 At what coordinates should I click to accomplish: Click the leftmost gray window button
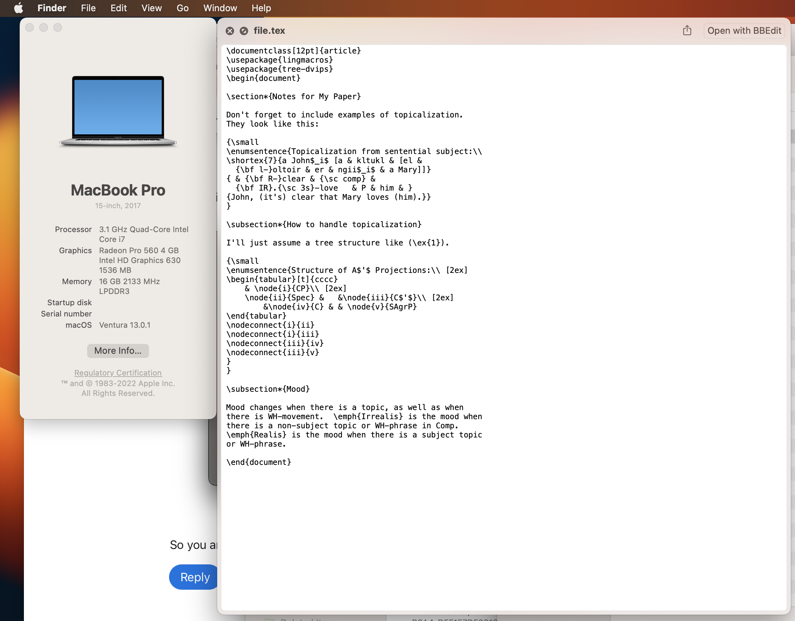[30, 27]
